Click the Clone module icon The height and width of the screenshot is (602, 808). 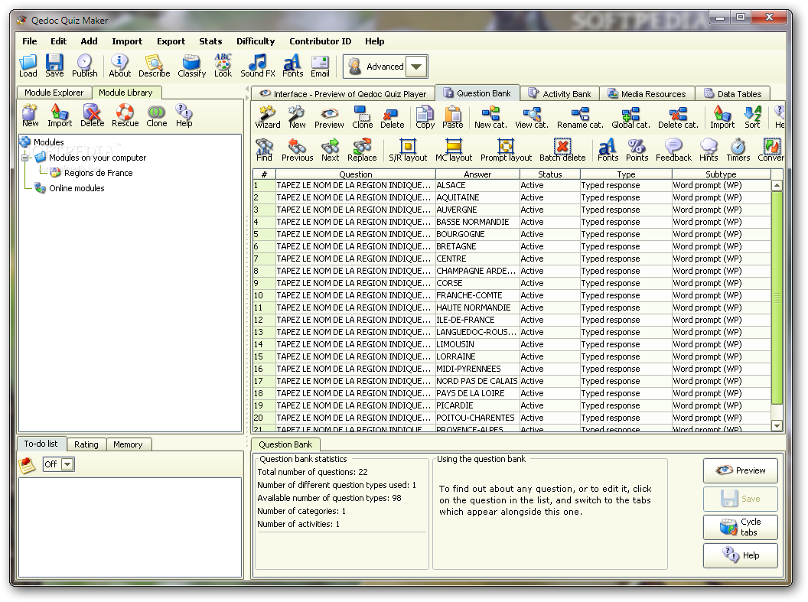tap(157, 116)
